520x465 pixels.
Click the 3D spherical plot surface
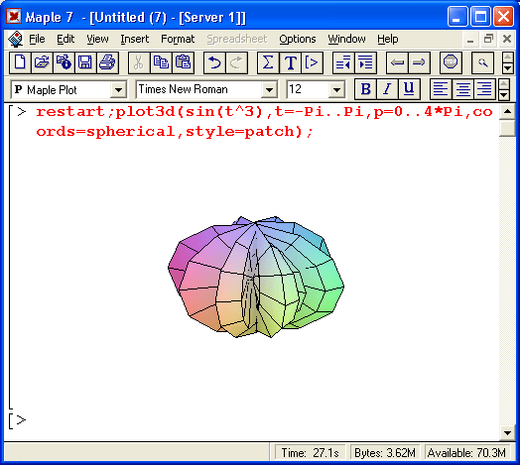256,277
